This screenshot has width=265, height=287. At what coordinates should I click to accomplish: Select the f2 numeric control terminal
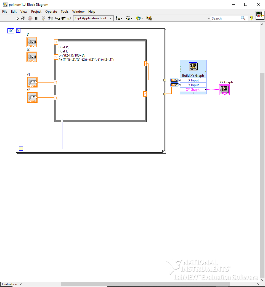(32, 97)
